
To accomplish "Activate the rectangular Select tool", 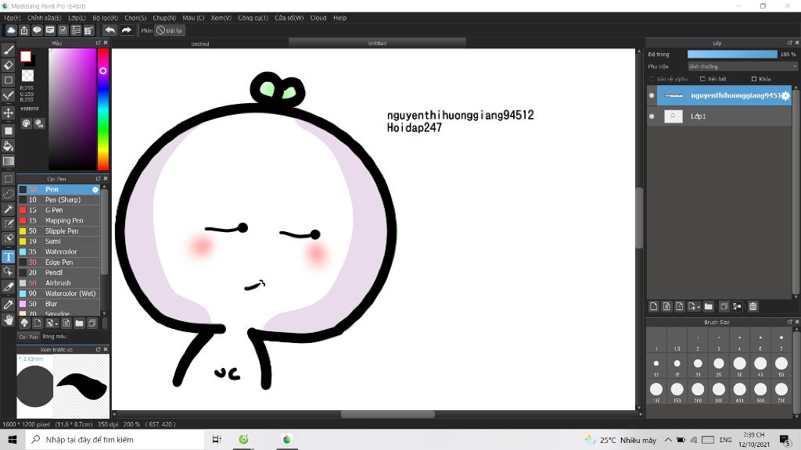I will (8, 179).
